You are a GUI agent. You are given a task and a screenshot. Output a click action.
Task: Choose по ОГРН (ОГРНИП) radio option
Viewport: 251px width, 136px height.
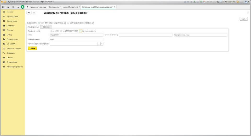click(61, 31)
